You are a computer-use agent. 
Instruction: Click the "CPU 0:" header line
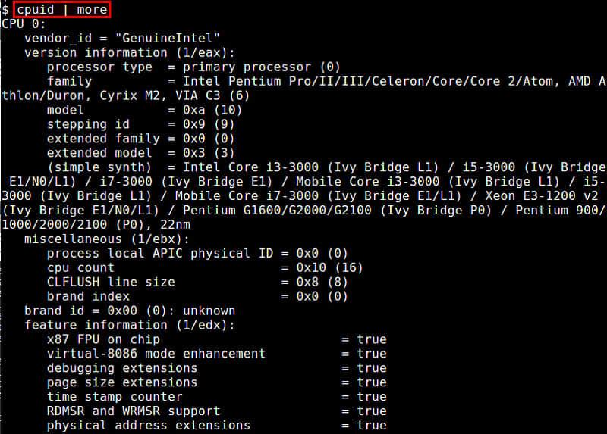(24, 24)
